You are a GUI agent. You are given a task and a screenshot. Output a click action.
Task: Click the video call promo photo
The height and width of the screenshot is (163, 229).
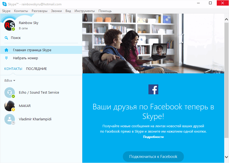[x=153, y=43]
